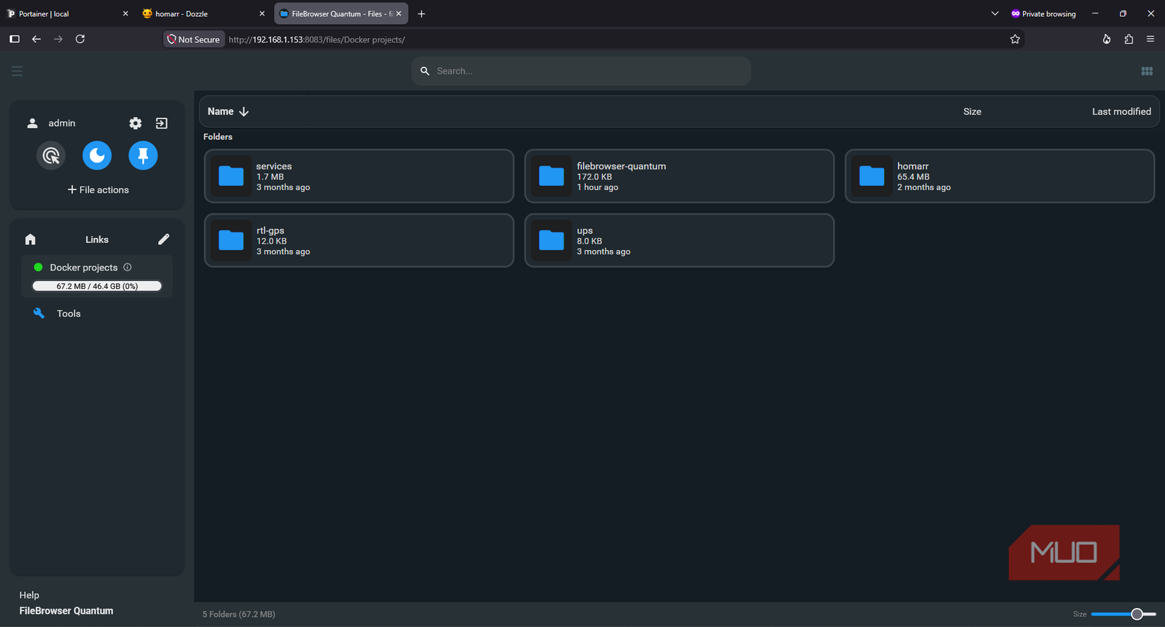Toggle single-click mode cursor button

click(x=51, y=155)
